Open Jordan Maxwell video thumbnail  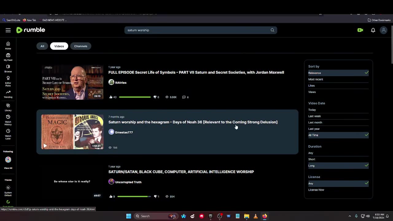(72, 82)
